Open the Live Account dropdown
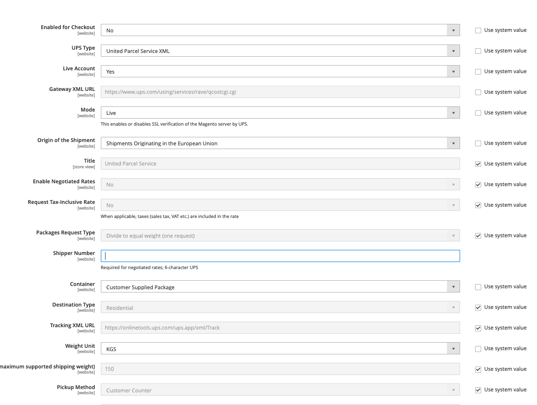 [x=280, y=72]
